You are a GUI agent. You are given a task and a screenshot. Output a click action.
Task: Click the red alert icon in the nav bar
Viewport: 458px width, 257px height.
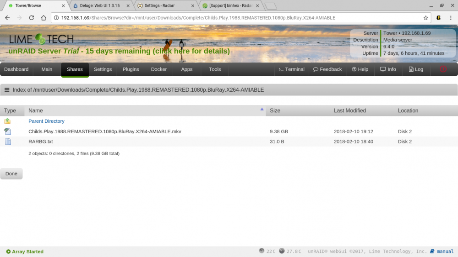pos(443,69)
